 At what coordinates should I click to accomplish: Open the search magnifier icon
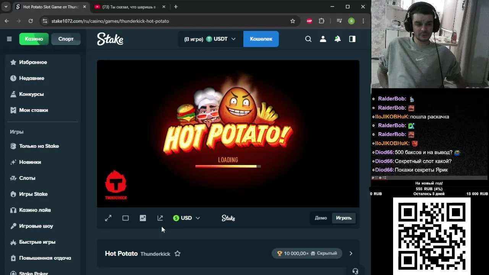(x=308, y=39)
